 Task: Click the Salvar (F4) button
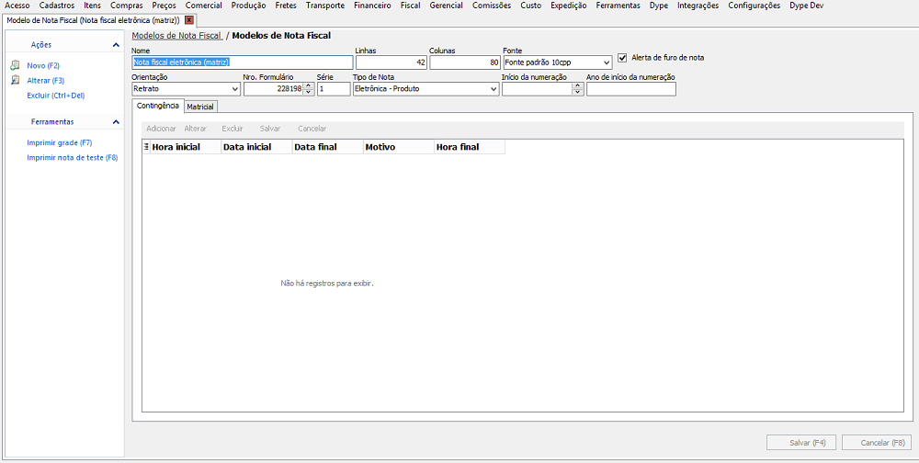(802, 443)
